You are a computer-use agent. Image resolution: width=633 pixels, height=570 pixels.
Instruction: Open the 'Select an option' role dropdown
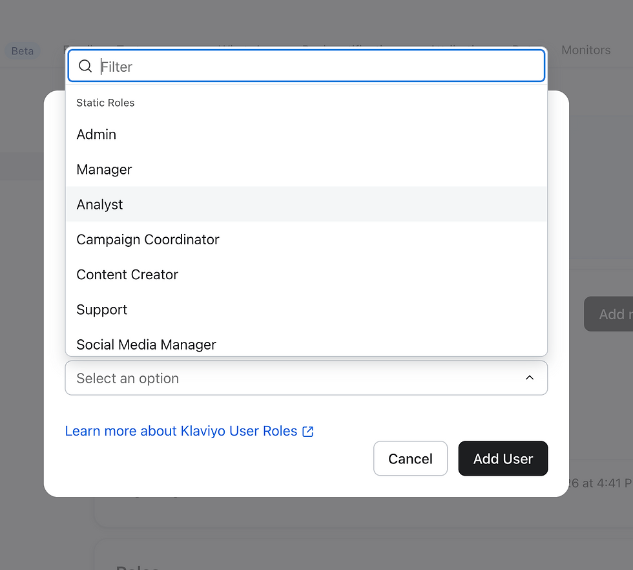[x=306, y=377]
